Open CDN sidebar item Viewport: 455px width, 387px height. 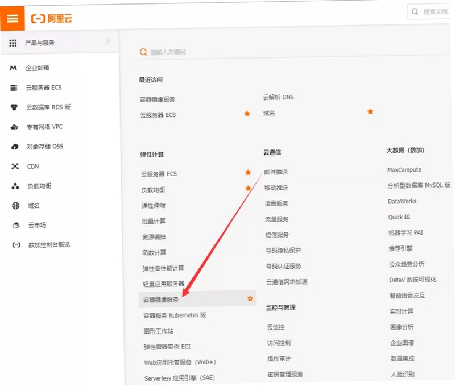[x=33, y=167]
